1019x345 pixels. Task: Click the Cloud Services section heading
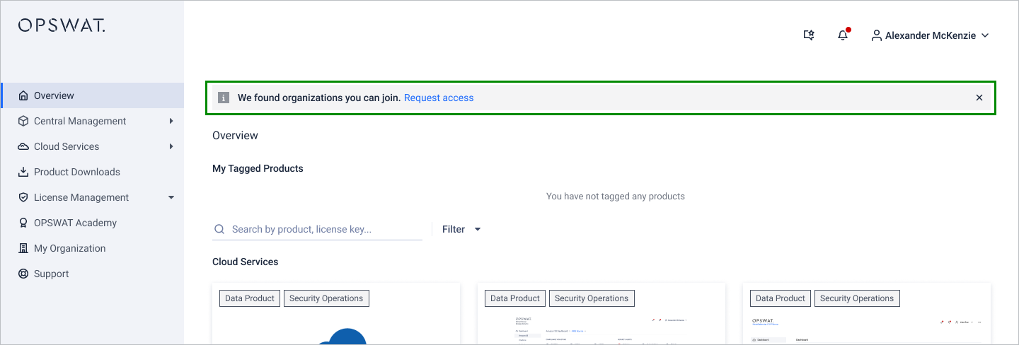(x=245, y=262)
